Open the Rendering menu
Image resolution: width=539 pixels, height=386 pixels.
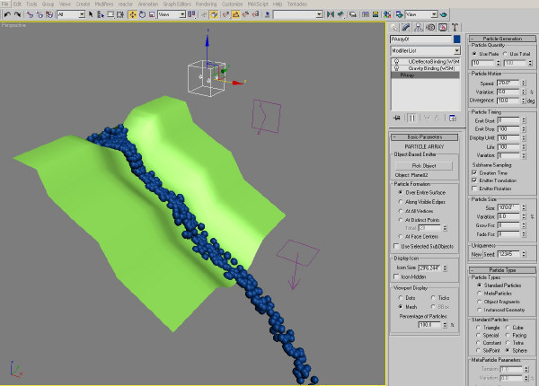207,4
